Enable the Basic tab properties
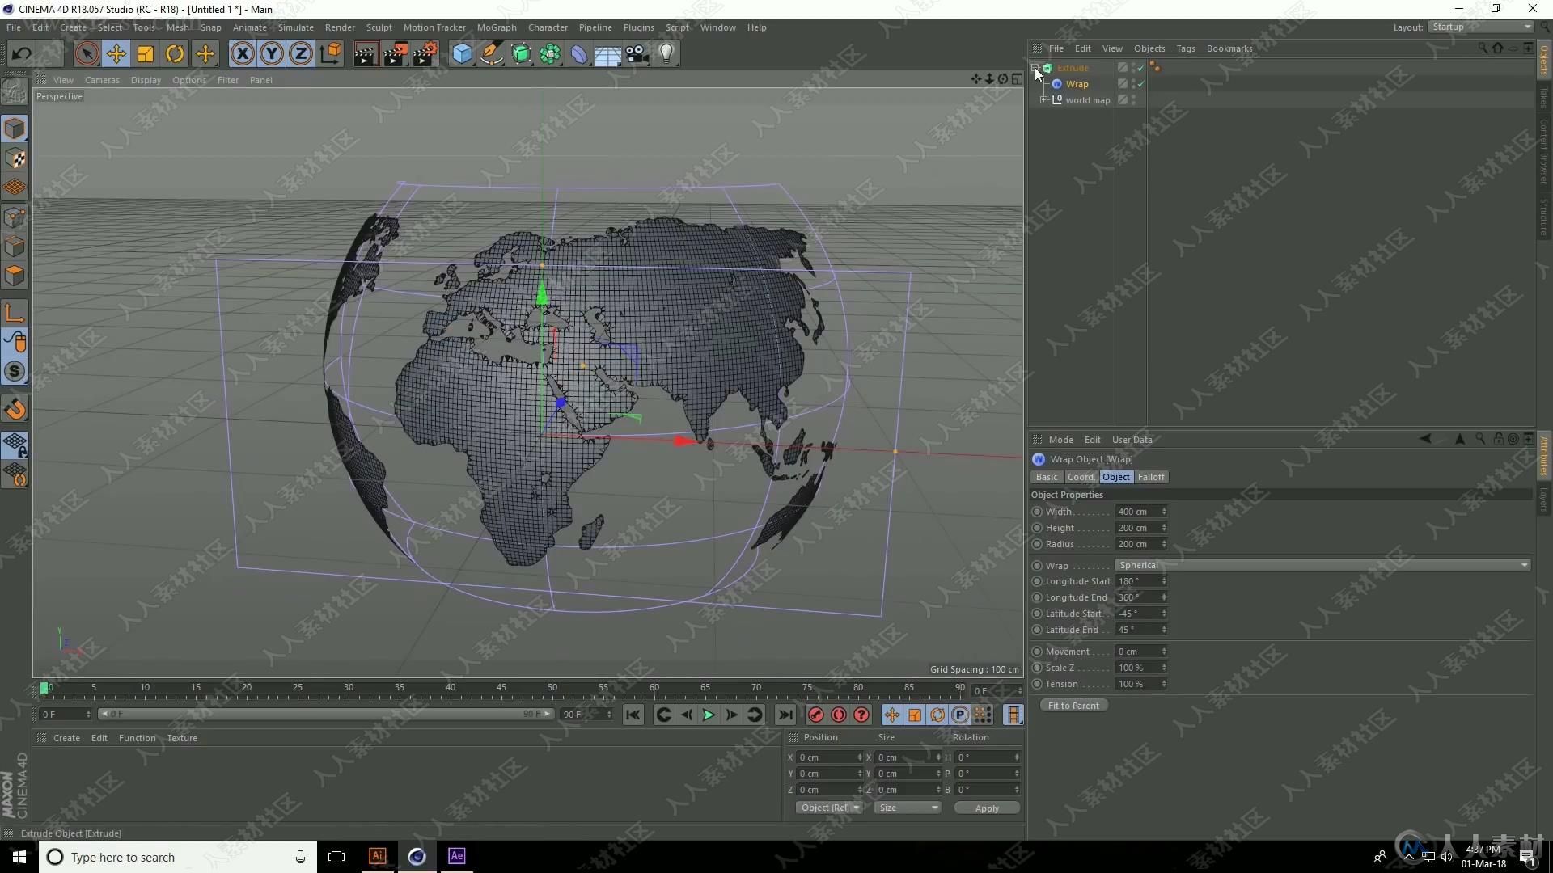The width and height of the screenshot is (1553, 873). point(1047,476)
